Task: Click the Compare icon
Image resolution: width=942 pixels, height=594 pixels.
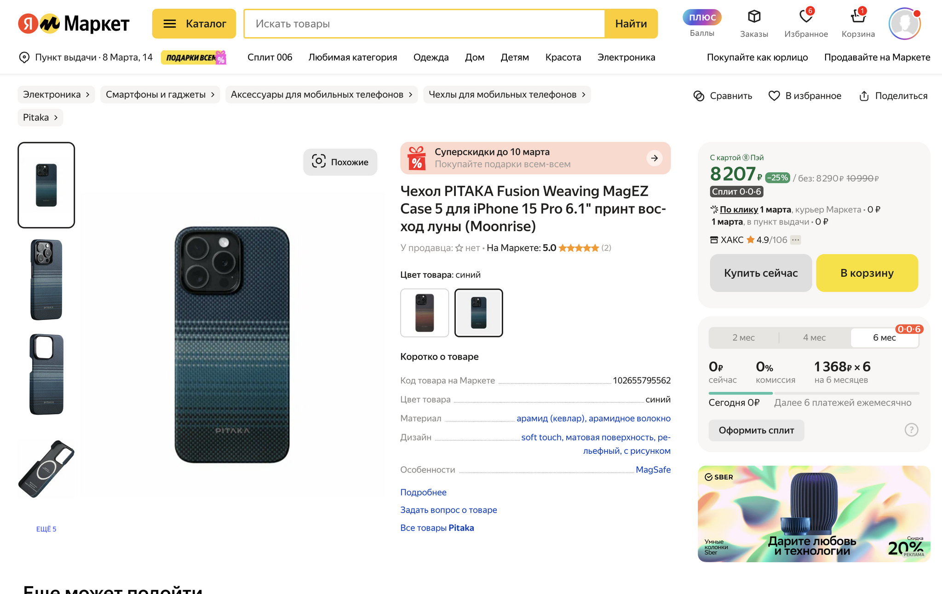Action: point(699,96)
